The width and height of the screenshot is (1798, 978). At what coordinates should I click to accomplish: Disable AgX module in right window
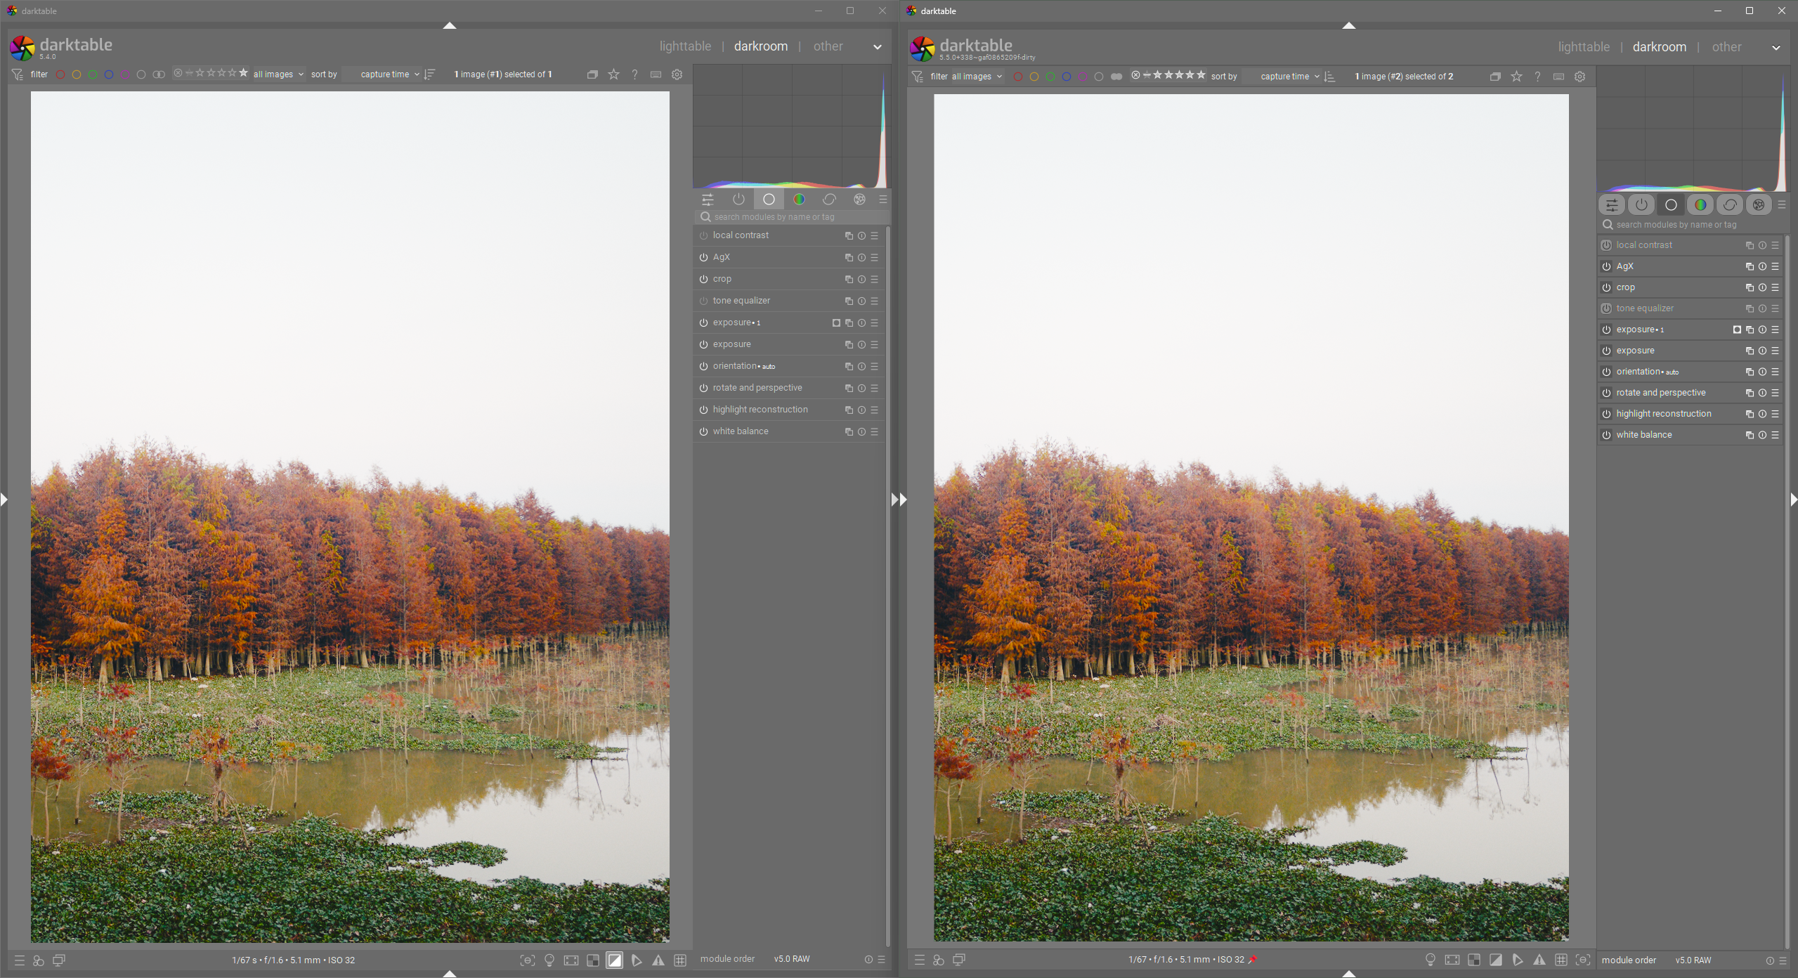pos(1606,266)
